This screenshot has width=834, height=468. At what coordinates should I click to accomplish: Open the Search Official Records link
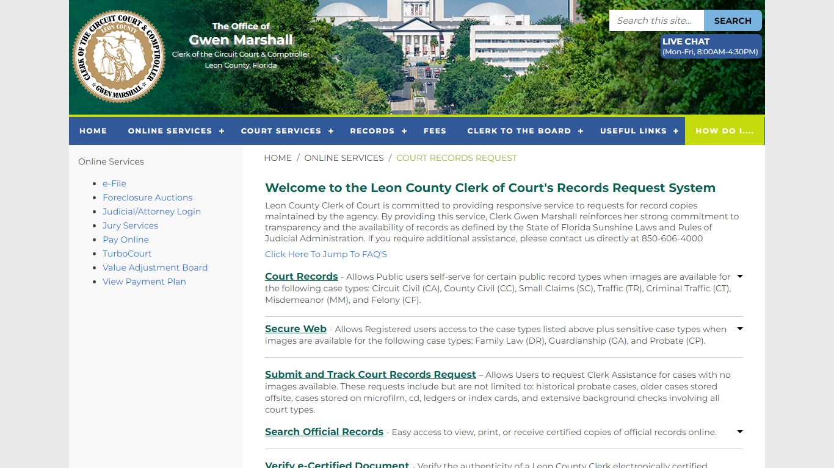point(324,432)
